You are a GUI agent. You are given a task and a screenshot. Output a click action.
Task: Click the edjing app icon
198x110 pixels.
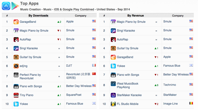[16, 66]
